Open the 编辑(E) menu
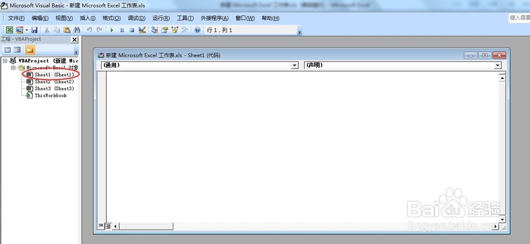Image resolution: width=530 pixels, height=244 pixels. [x=40, y=18]
